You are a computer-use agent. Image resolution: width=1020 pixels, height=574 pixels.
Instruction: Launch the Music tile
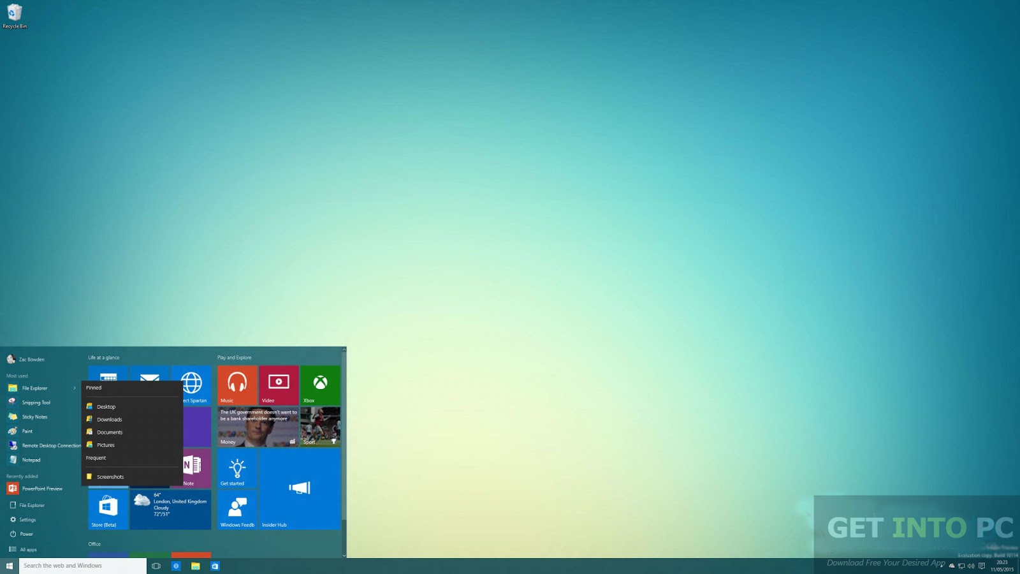[237, 385]
